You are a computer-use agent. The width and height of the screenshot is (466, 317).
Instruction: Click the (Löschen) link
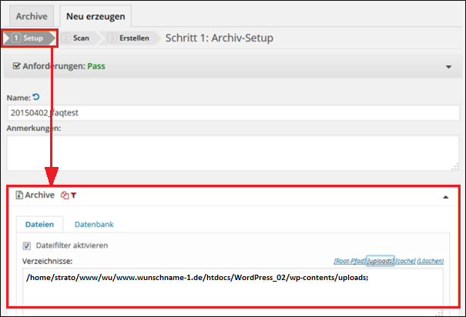431,261
